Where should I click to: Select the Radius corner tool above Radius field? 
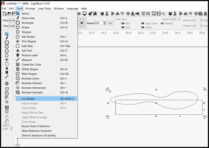point(7,121)
